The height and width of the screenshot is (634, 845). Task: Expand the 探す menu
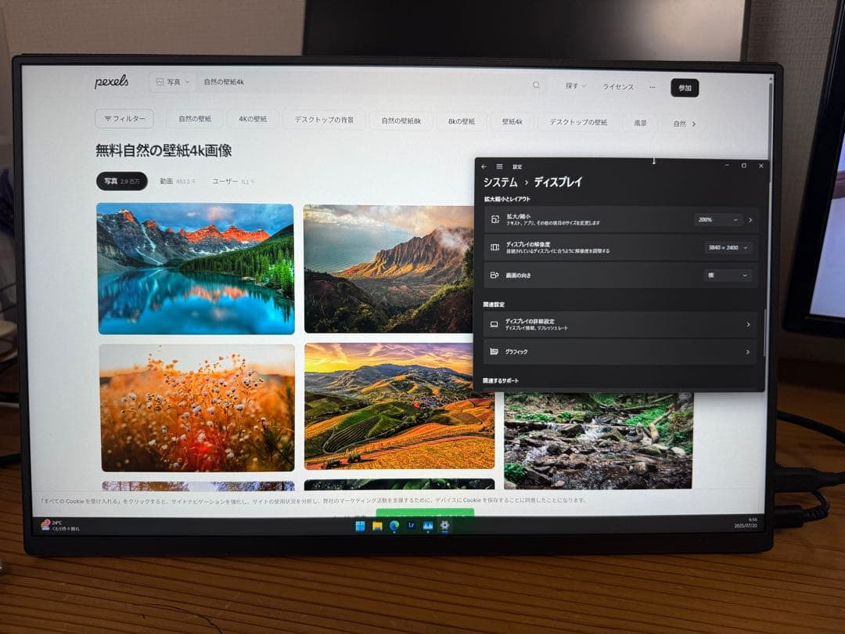(575, 86)
